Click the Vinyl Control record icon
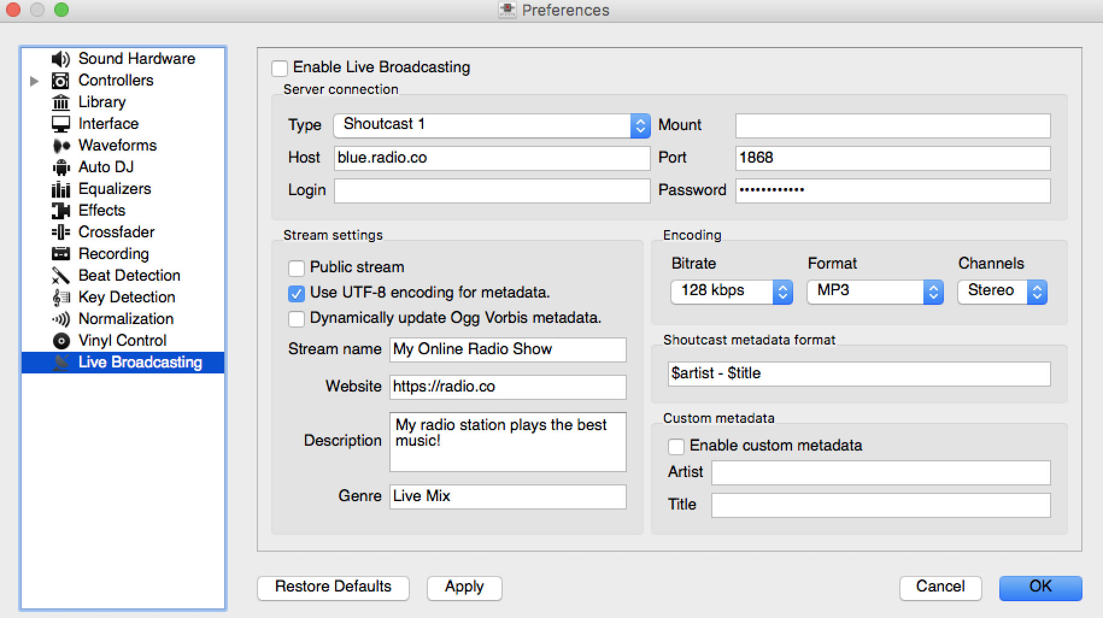The height and width of the screenshot is (618, 1103). pos(60,340)
